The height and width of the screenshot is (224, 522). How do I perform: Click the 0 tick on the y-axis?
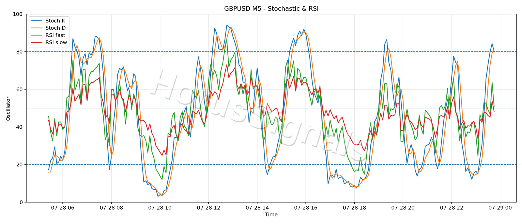click(21, 202)
